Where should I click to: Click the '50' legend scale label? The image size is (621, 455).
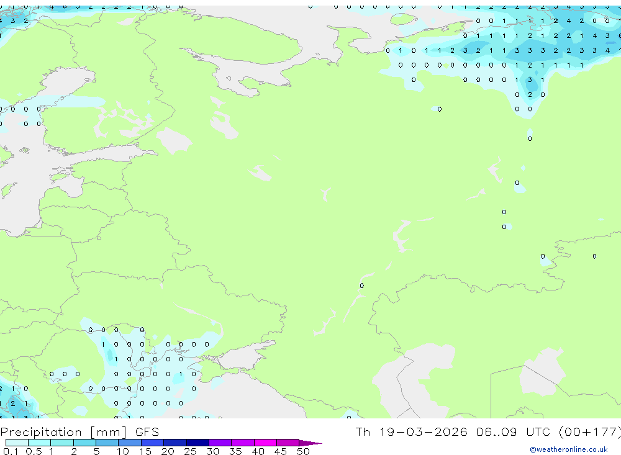(x=303, y=451)
